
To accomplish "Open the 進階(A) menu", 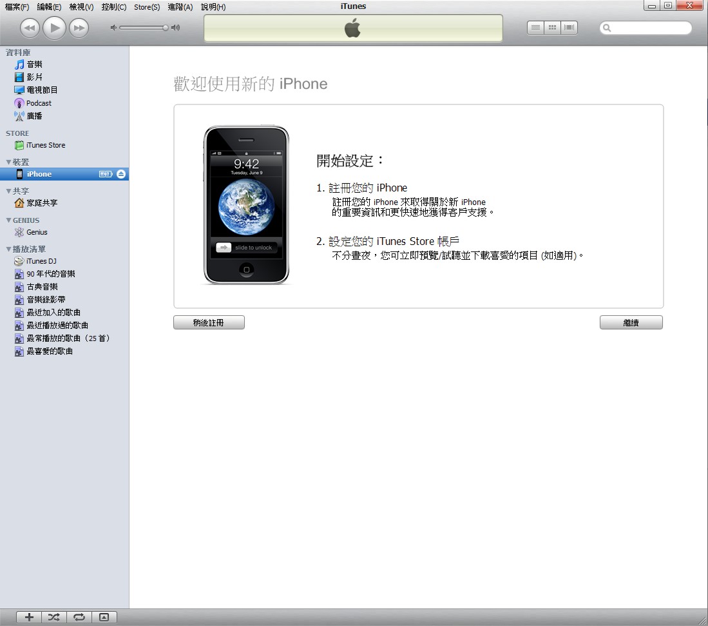I will click(x=180, y=7).
